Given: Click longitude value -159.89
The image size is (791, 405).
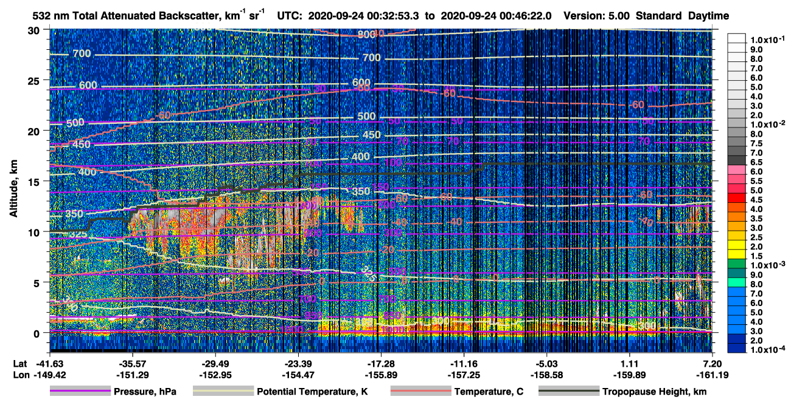Looking at the screenshot, I should pos(630,375).
